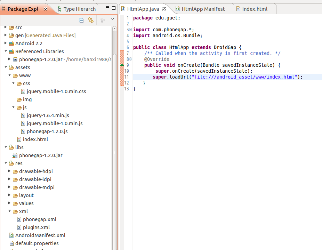Click the jquery.mobile-1.0.min.css file icon

point(23,91)
